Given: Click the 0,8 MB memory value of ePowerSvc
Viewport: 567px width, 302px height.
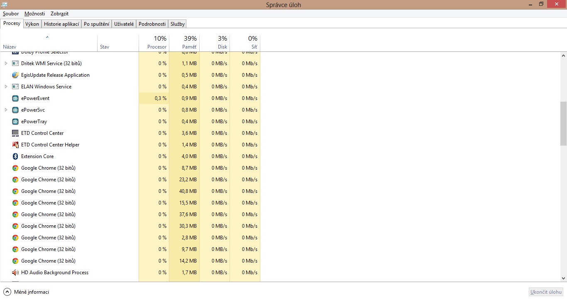Looking at the screenshot, I should [x=189, y=110].
